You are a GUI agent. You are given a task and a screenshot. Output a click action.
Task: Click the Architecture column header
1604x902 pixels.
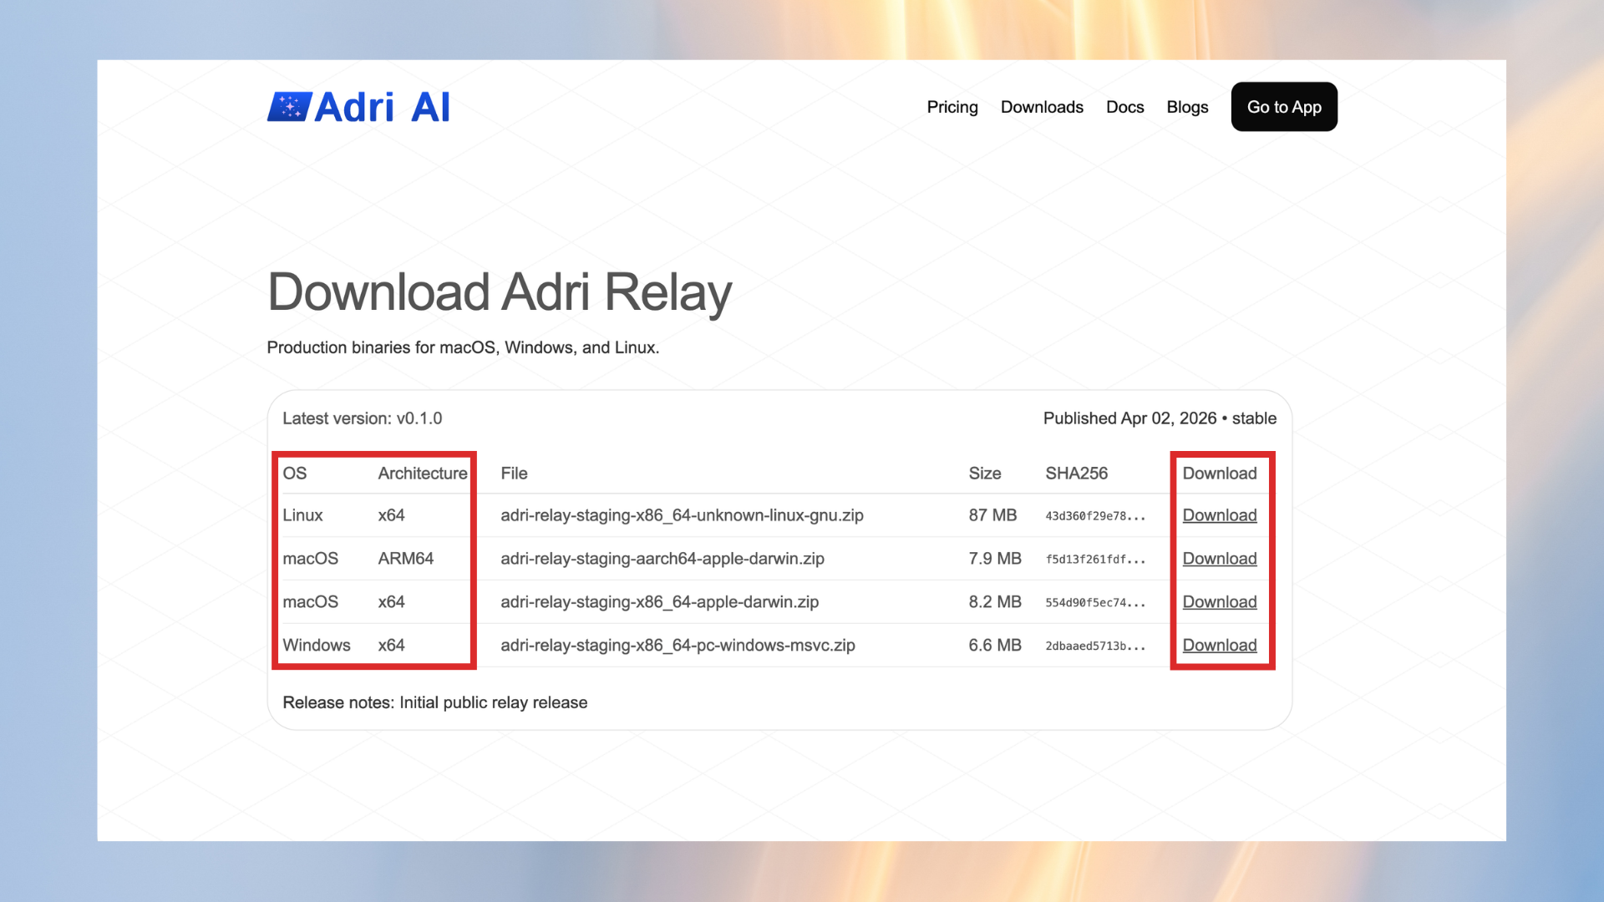point(421,474)
